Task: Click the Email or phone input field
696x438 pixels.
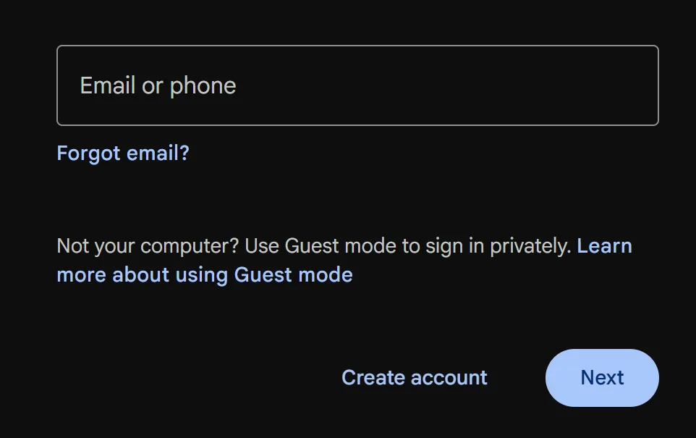Action: (x=357, y=85)
